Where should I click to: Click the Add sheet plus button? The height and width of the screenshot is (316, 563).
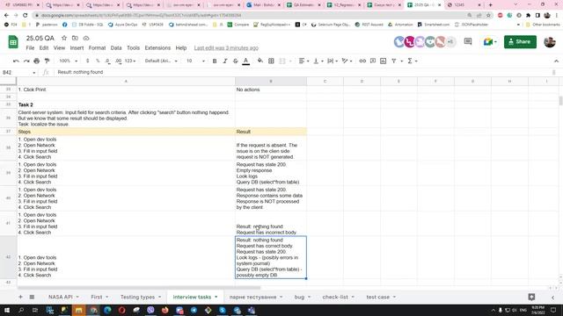click(x=20, y=297)
